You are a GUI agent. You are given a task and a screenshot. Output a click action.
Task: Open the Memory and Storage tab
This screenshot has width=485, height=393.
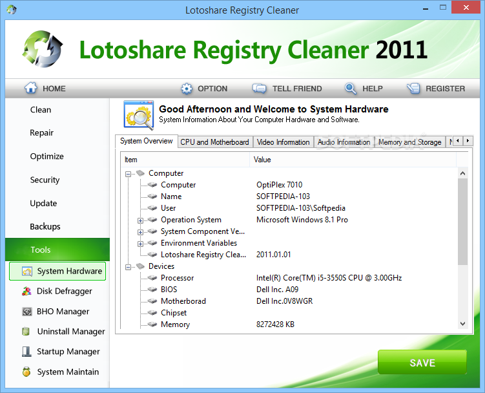tap(410, 142)
